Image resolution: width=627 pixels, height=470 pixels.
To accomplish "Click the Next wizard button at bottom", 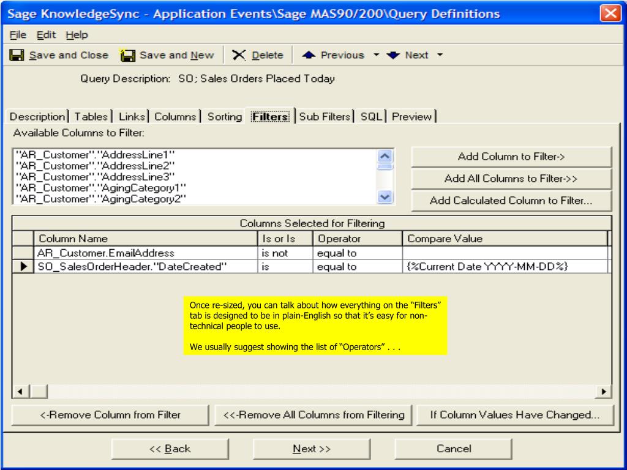I will [x=312, y=449].
